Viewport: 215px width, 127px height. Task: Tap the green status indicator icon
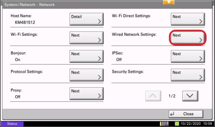click(177, 124)
